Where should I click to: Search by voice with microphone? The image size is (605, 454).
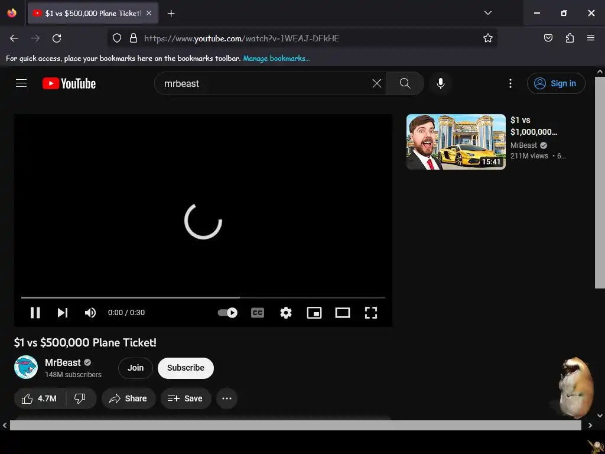[x=441, y=83]
